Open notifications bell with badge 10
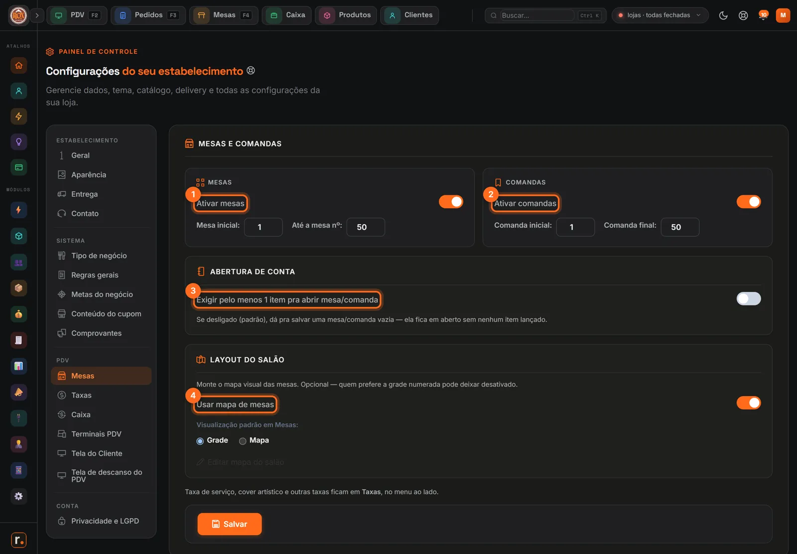The image size is (797, 554). [763, 15]
